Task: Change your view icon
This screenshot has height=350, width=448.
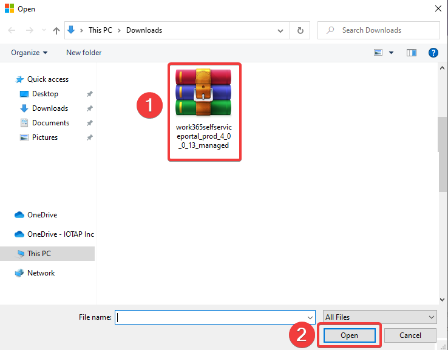Action: (x=378, y=53)
